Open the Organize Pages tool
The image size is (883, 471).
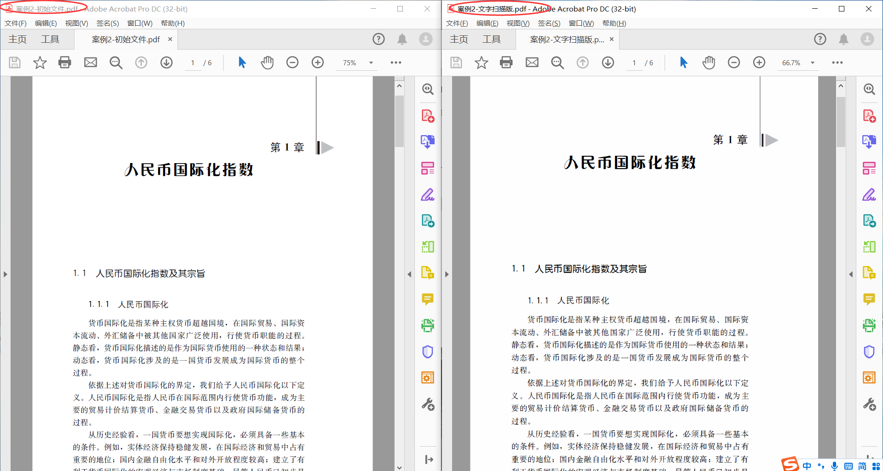428,168
